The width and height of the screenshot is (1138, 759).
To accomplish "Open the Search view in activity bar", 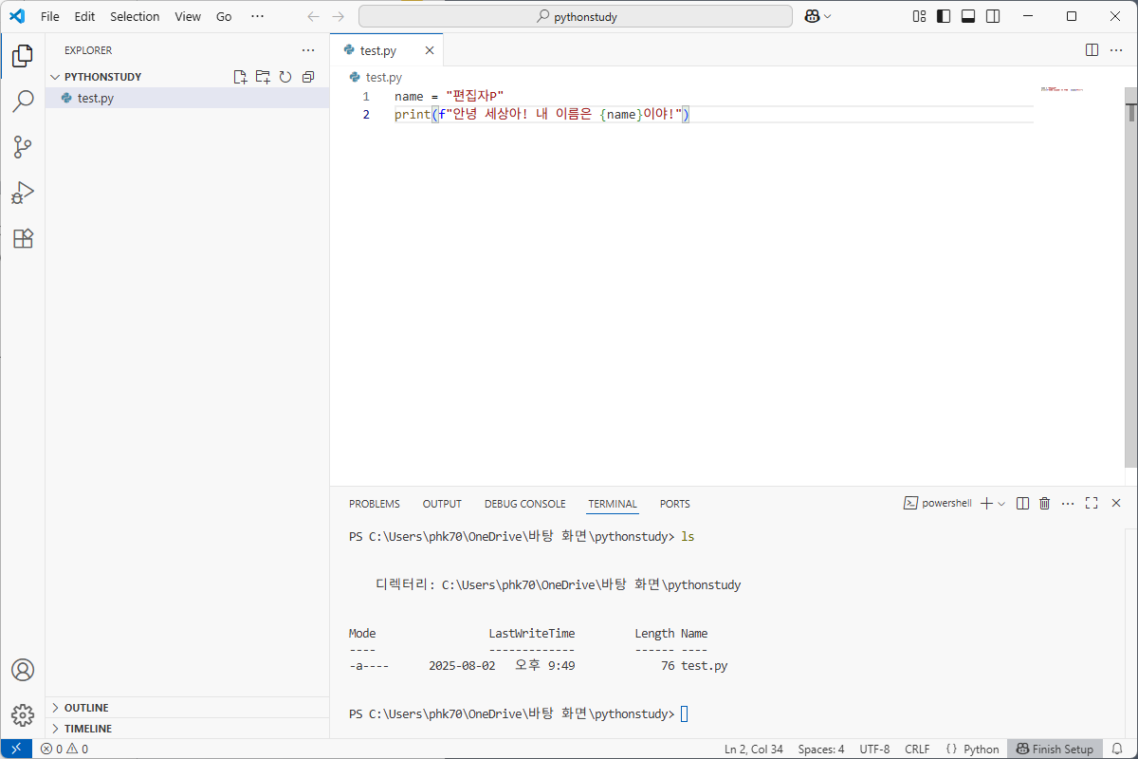I will (x=23, y=102).
